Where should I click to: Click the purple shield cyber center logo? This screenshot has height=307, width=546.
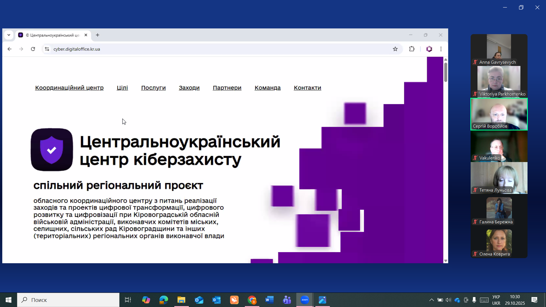(x=52, y=150)
